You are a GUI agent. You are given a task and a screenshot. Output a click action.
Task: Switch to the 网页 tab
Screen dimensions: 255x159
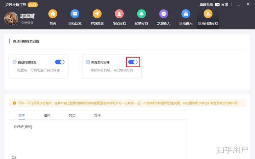coord(72,115)
